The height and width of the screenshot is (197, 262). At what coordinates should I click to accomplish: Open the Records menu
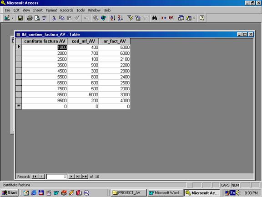tap(67, 10)
